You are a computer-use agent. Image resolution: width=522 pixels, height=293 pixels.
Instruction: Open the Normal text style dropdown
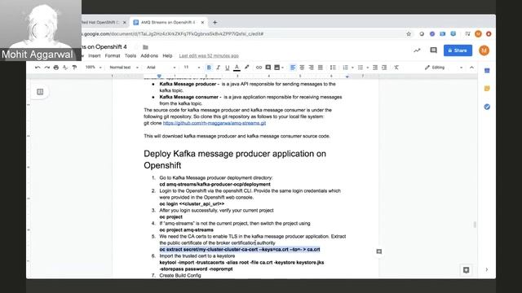coord(124,68)
